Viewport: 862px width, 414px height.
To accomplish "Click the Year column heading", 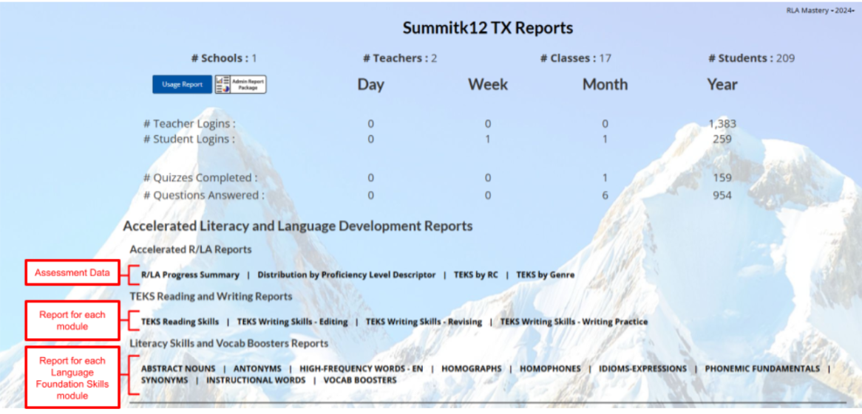I will [722, 85].
